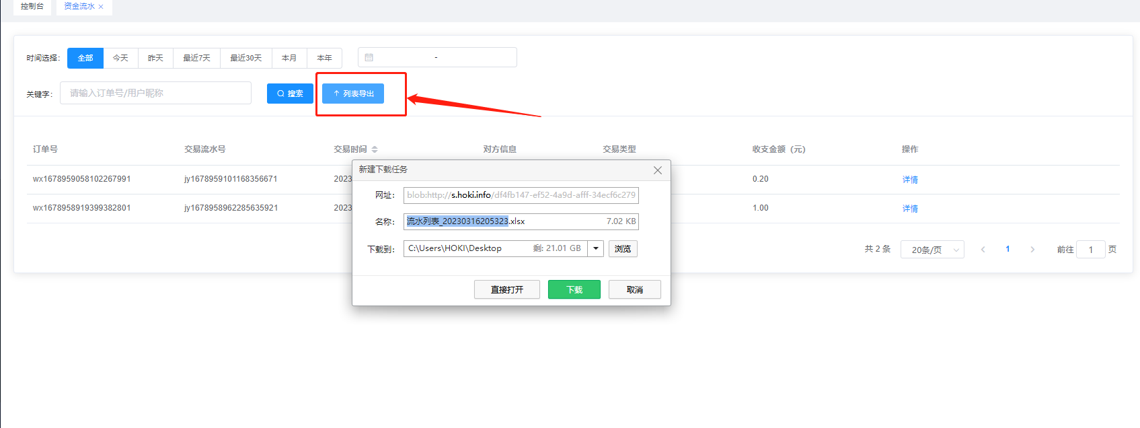Viewport: 1140px width, 428px height.
Task: Switch to the 控制台 tab
Action: click(x=32, y=7)
